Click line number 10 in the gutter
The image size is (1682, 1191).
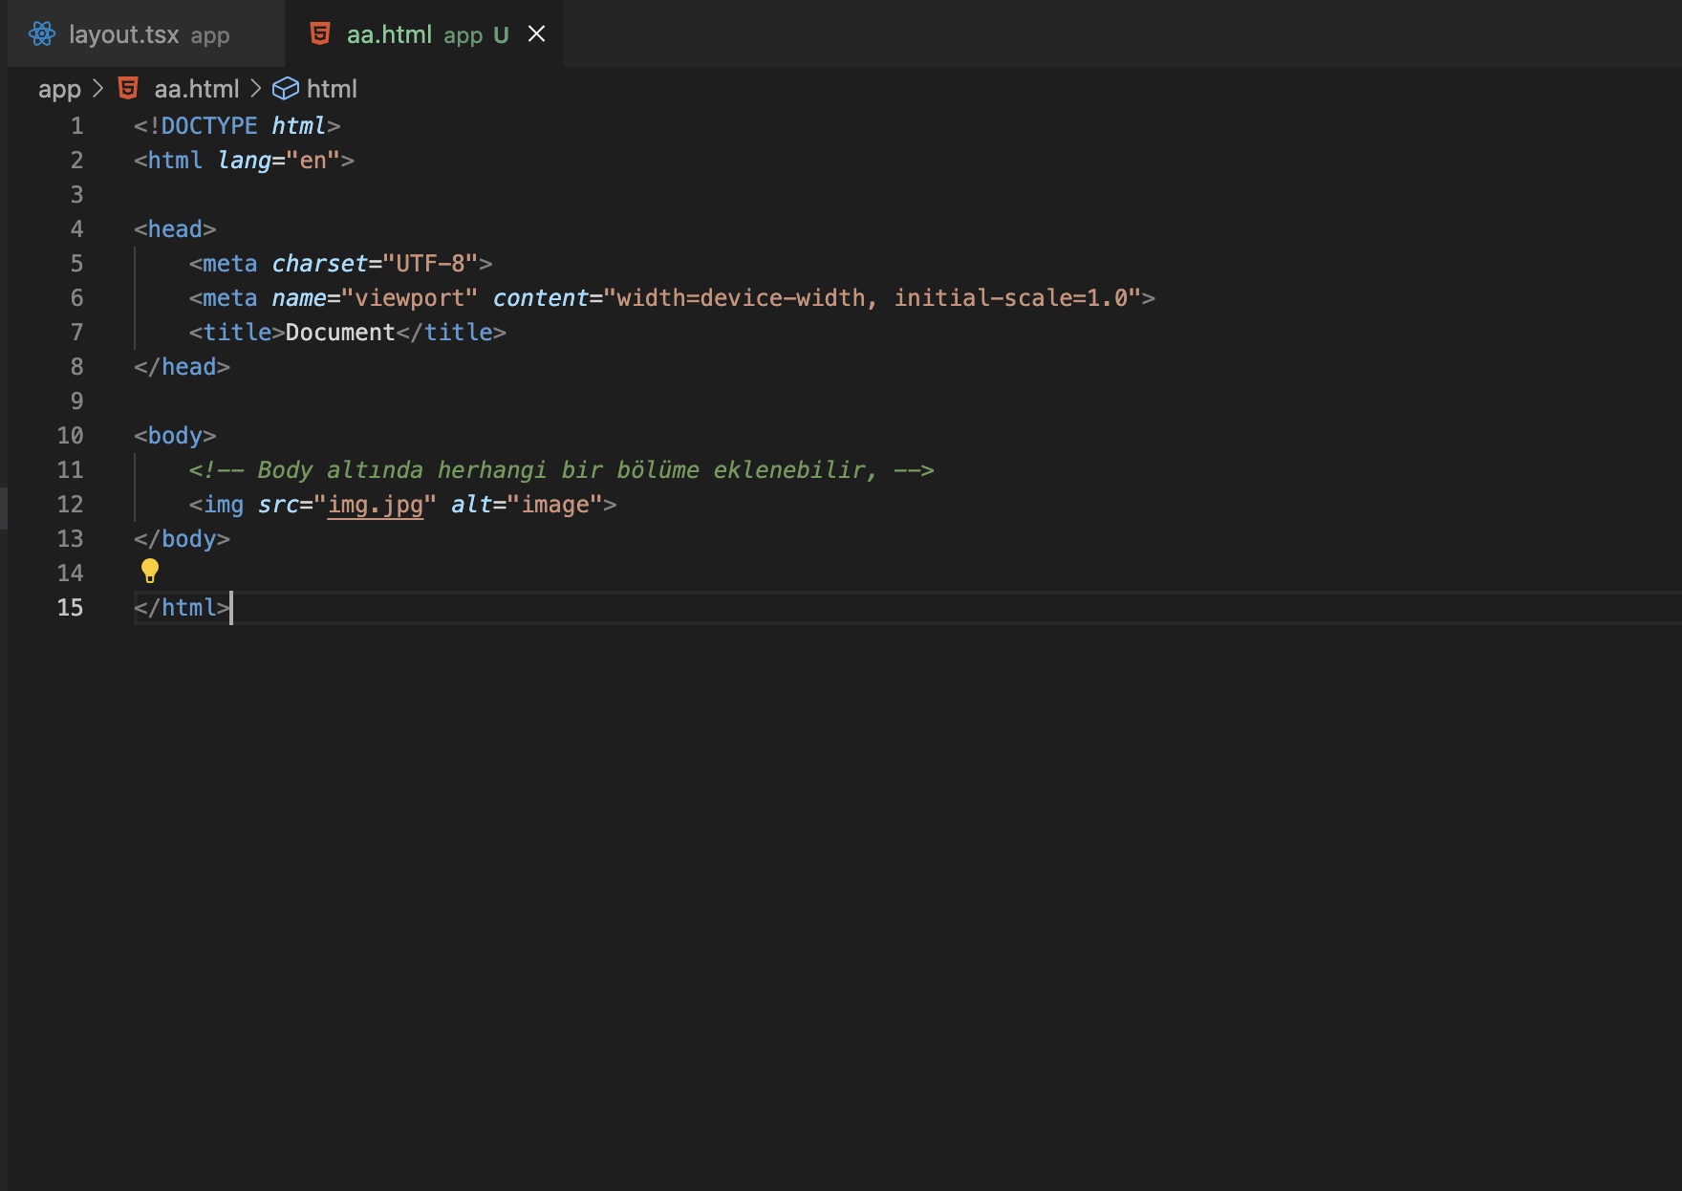(x=70, y=436)
